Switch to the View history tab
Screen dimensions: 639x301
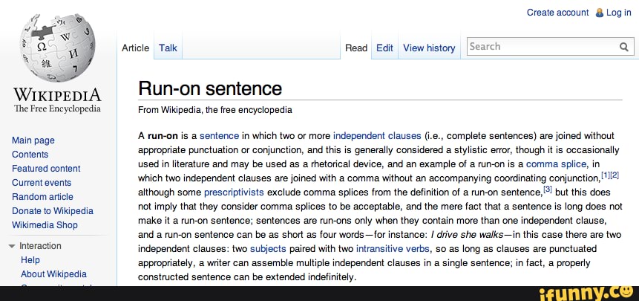coord(428,48)
